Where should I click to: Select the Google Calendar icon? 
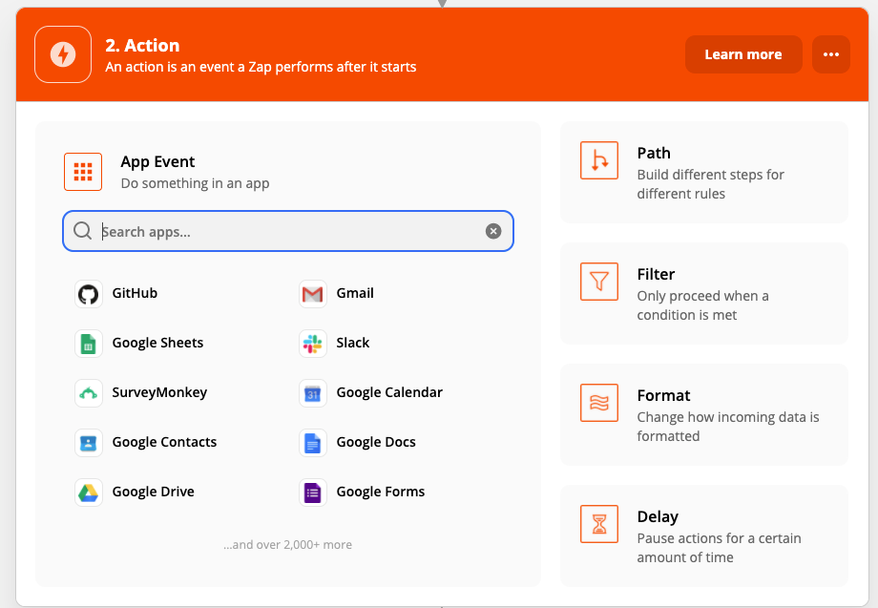[x=312, y=393]
